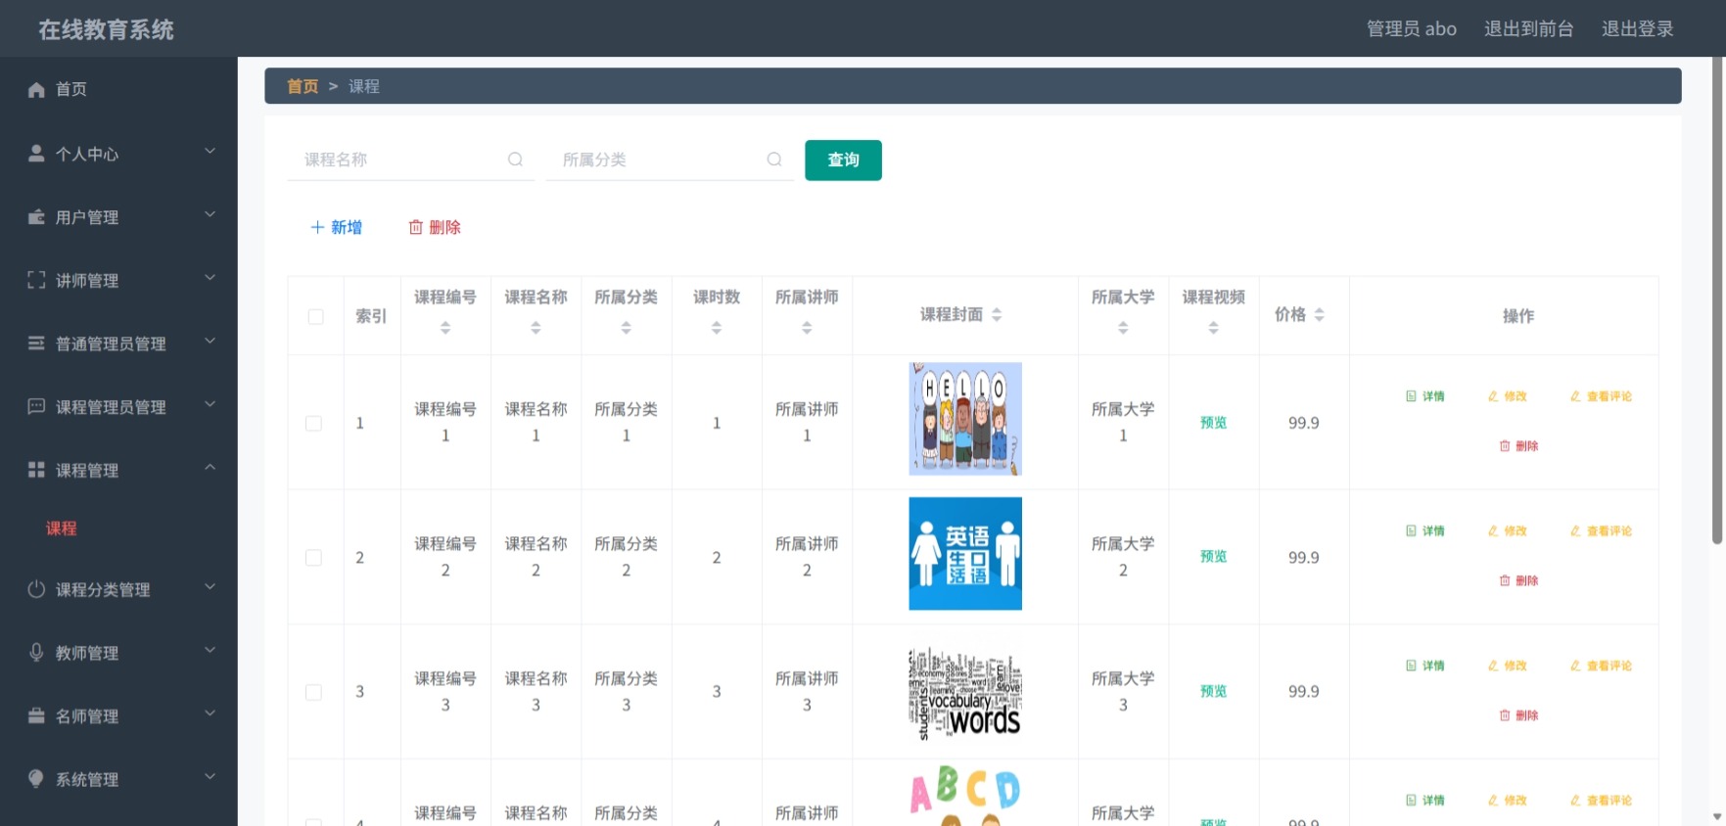Sort by 价格 column arrows
This screenshot has height=826, width=1726.
tap(1319, 315)
